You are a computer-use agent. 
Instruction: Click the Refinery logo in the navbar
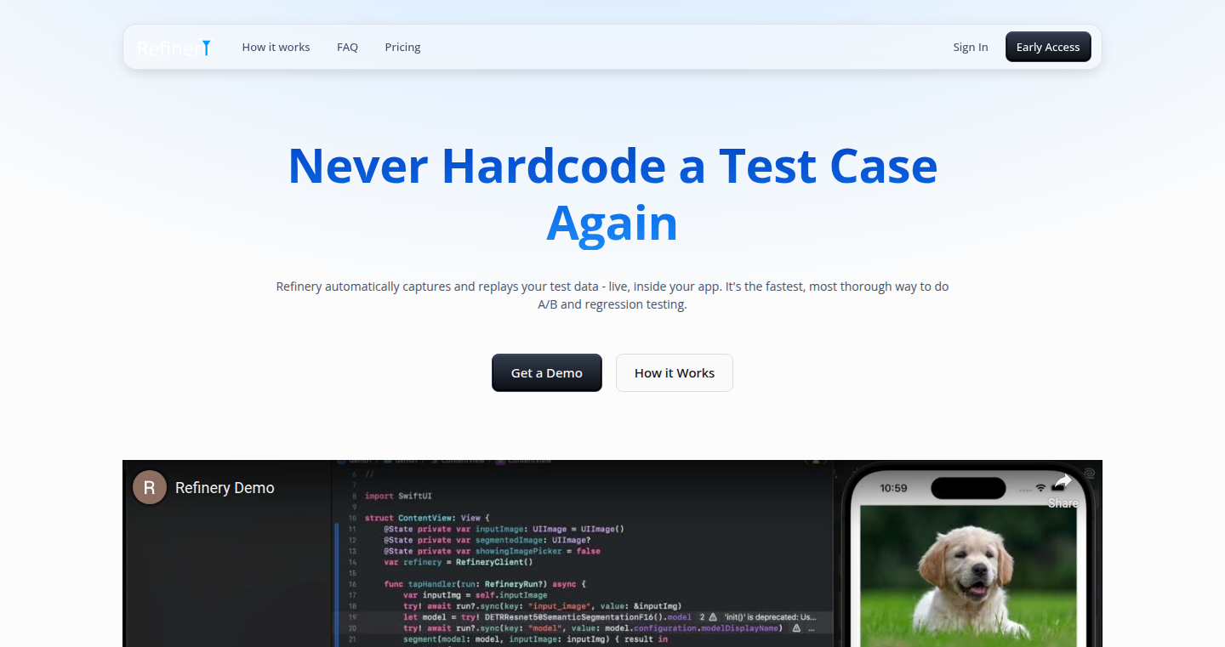point(174,48)
